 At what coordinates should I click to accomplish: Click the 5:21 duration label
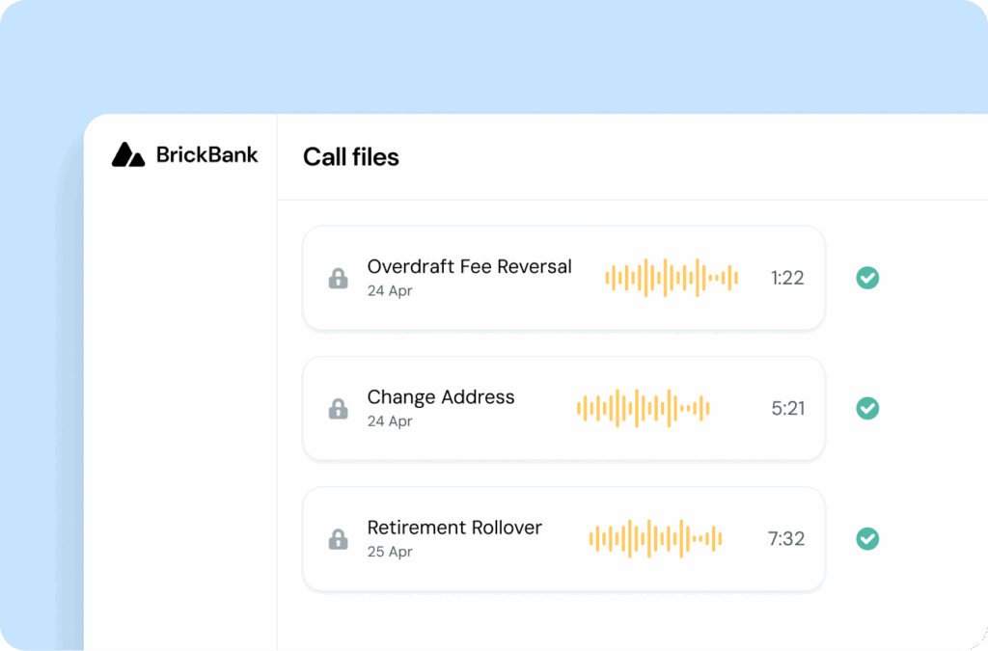coord(787,408)
